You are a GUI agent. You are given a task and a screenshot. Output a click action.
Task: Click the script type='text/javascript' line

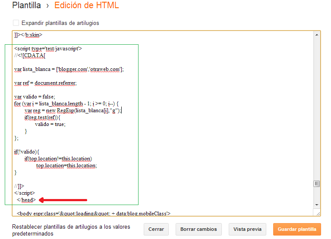point(48,49)
